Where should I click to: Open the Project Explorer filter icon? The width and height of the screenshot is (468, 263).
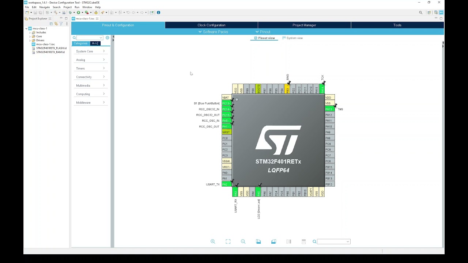61,24
